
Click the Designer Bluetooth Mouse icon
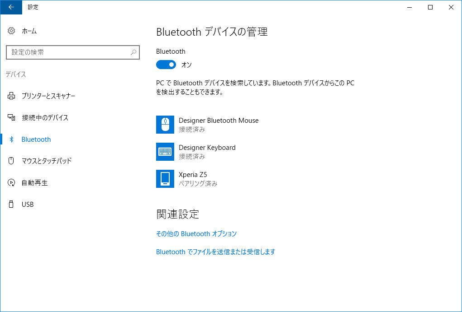pyautogui.click(x=165, y=125)
